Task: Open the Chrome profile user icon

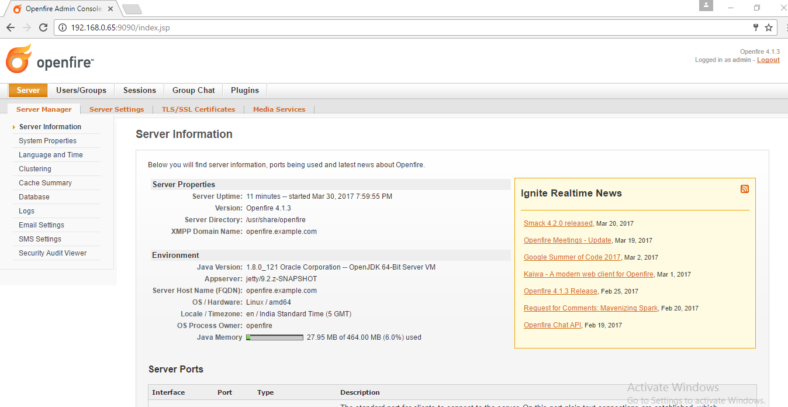Action: tap(706, 5)
